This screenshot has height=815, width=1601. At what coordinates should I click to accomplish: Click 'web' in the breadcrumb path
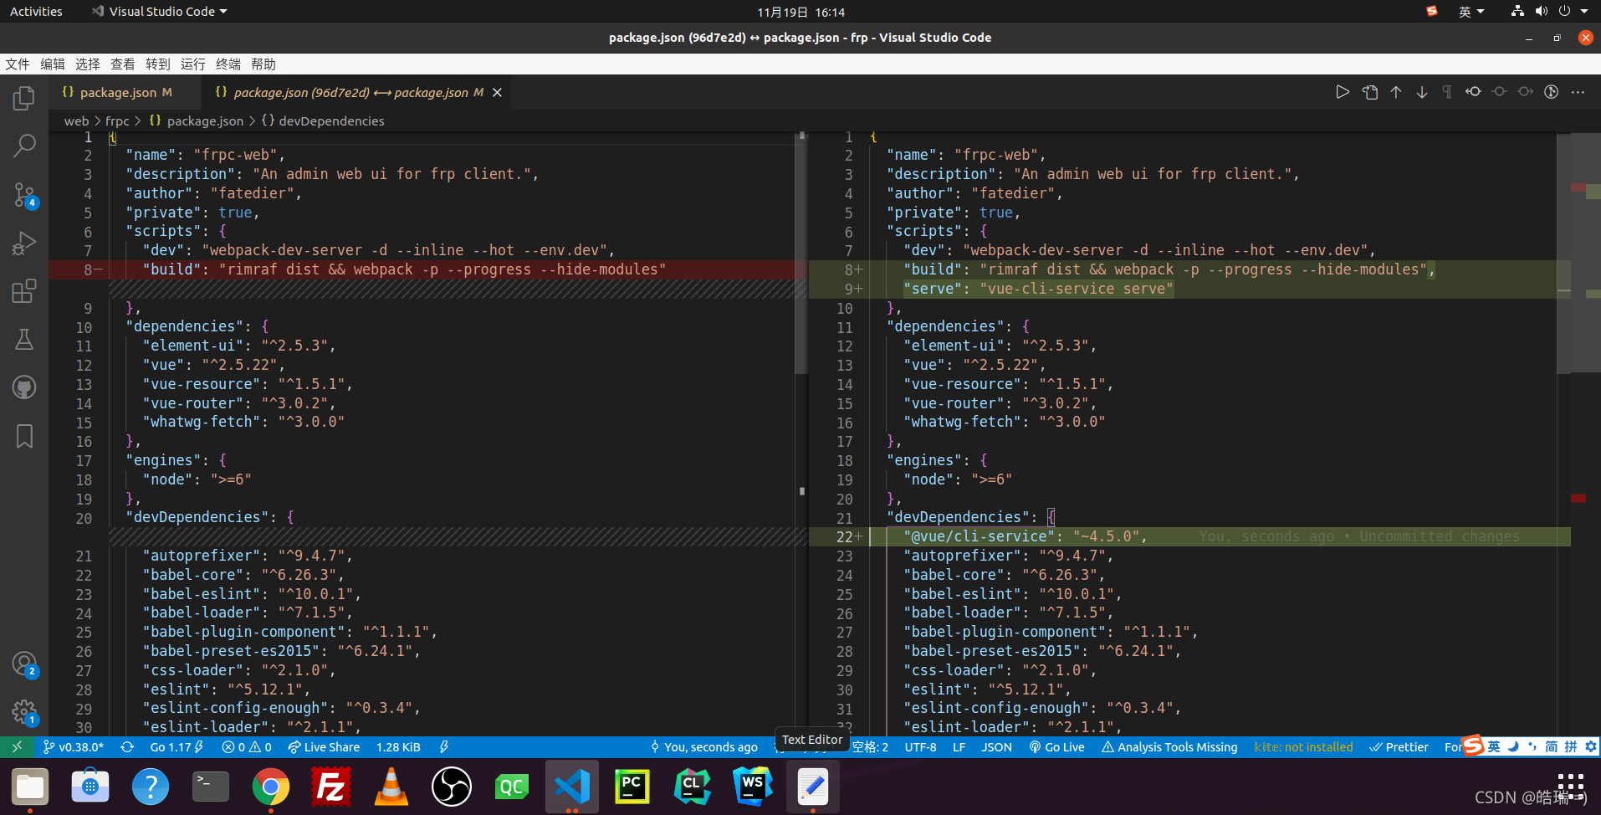(76, 121)
